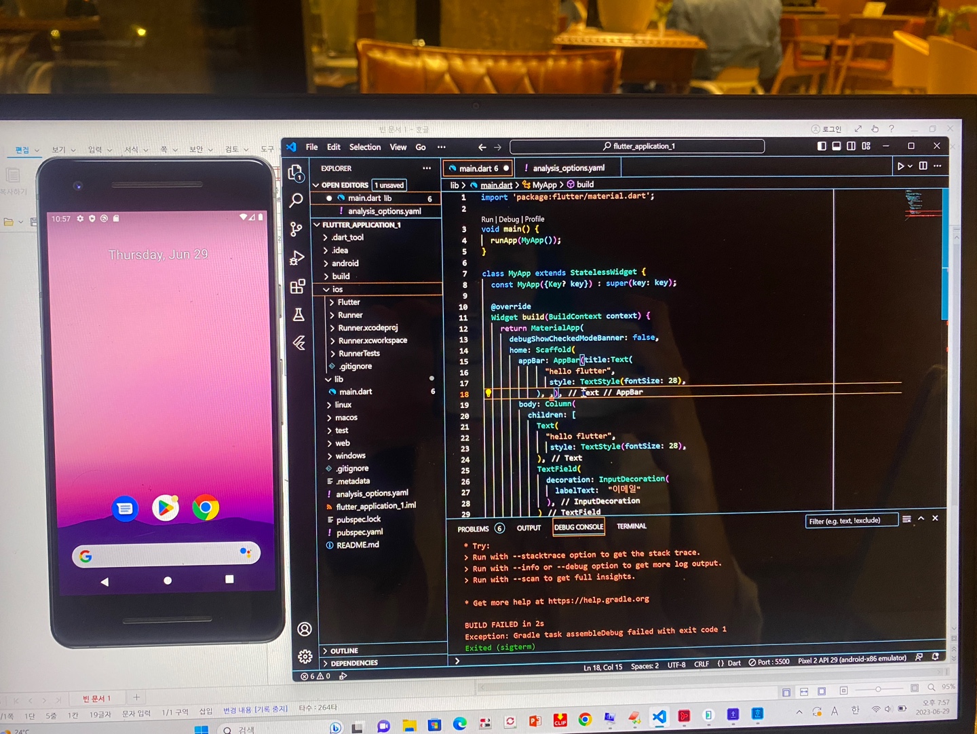Click the Hangul zoom slider handle
This screenshot has height=734, width=977.
tap(878, 689)
